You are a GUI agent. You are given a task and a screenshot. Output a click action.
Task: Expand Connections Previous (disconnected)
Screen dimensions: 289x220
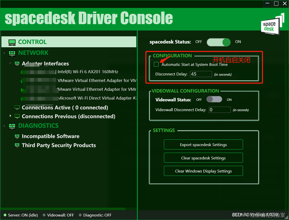pos(10,116)
